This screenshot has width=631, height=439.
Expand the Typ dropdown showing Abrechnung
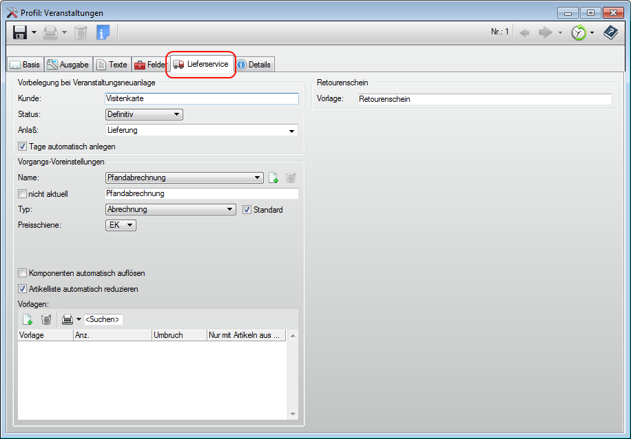click(170, 210)
